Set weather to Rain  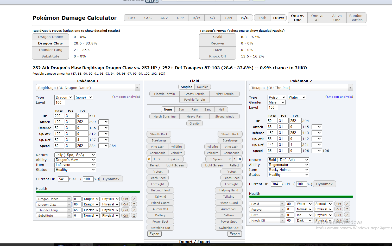click(x=194, y=109)
